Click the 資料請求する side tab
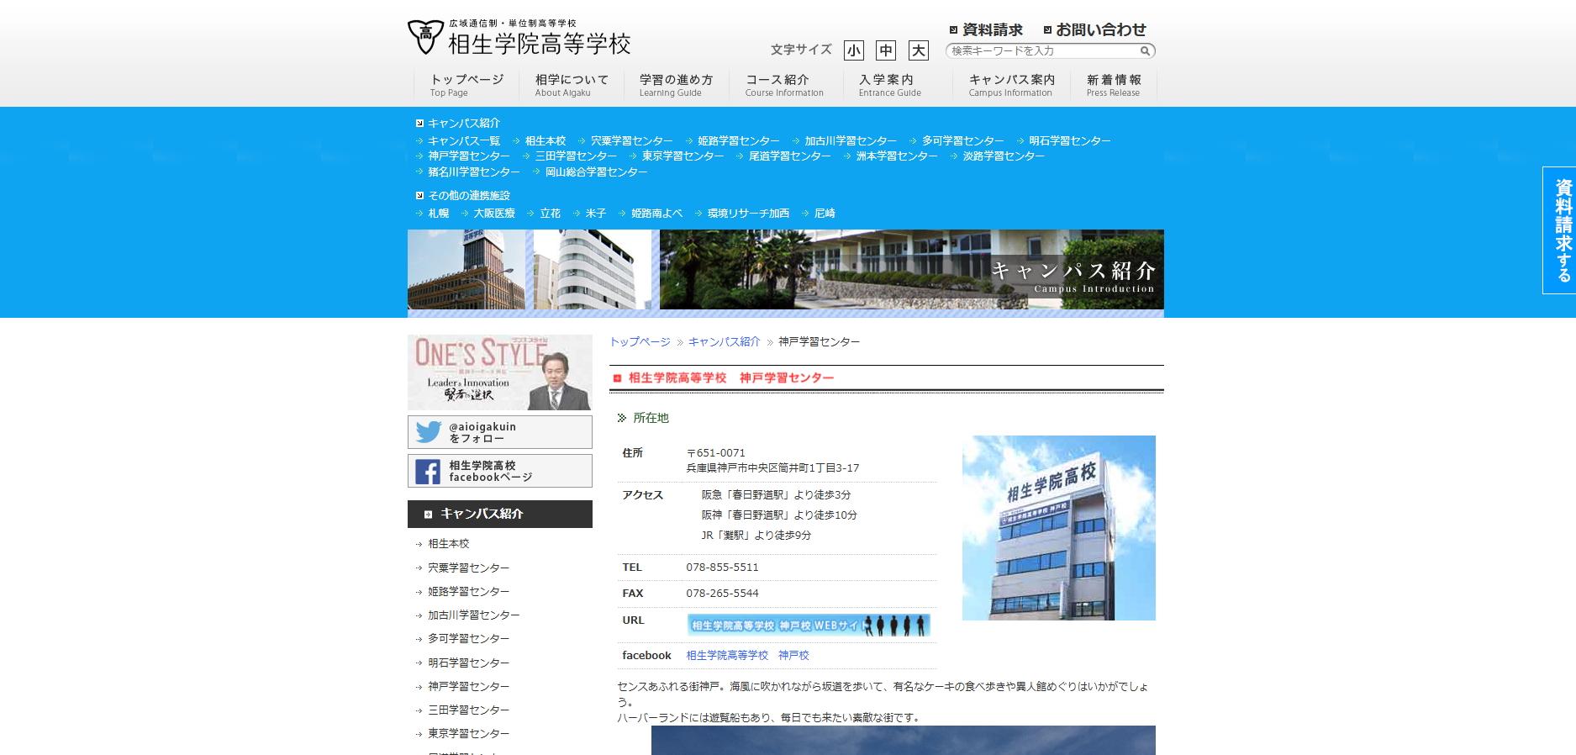 pos(1561,230)
